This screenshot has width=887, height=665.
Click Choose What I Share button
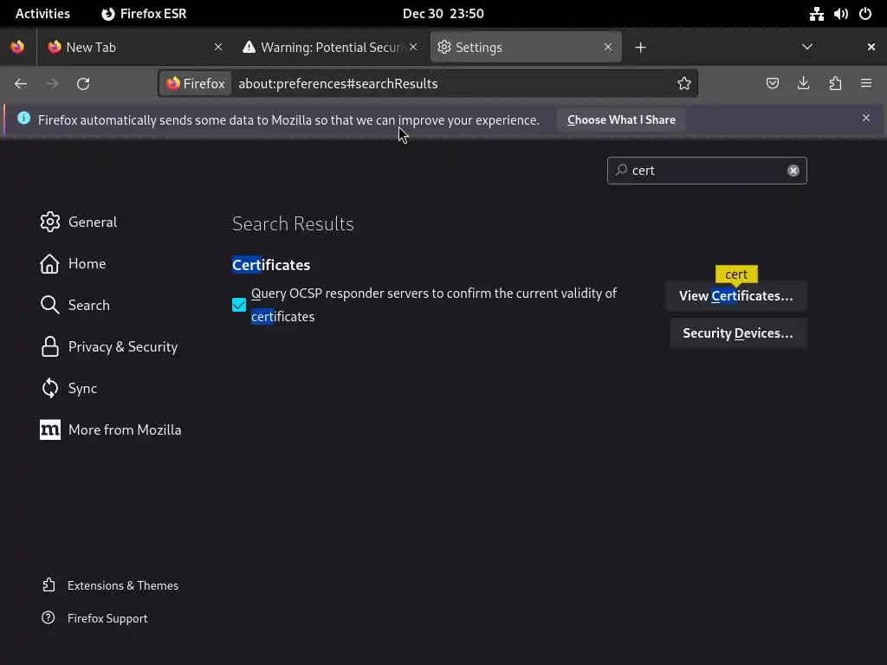[621, 119]
